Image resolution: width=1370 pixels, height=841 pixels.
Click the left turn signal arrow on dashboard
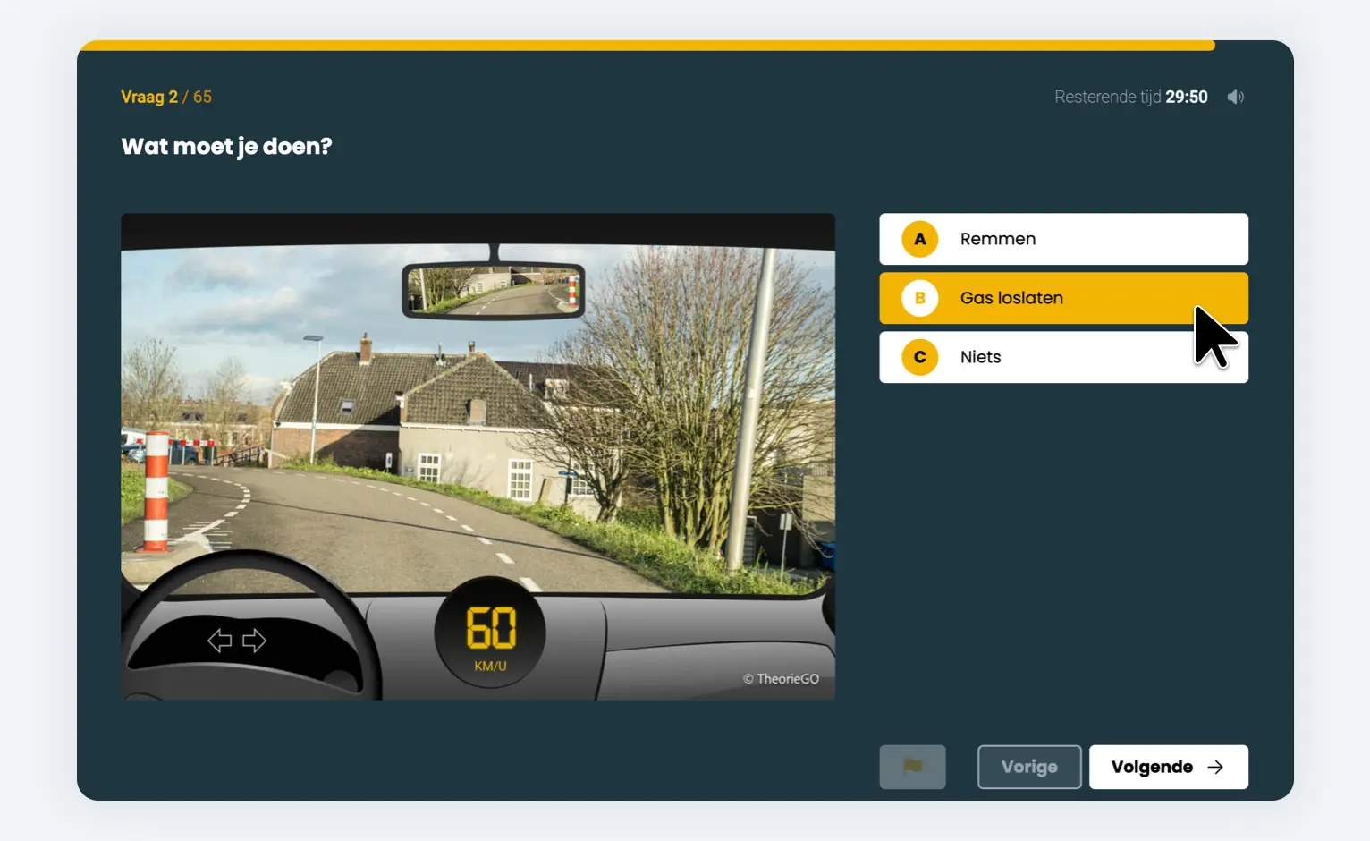[220, 641]
